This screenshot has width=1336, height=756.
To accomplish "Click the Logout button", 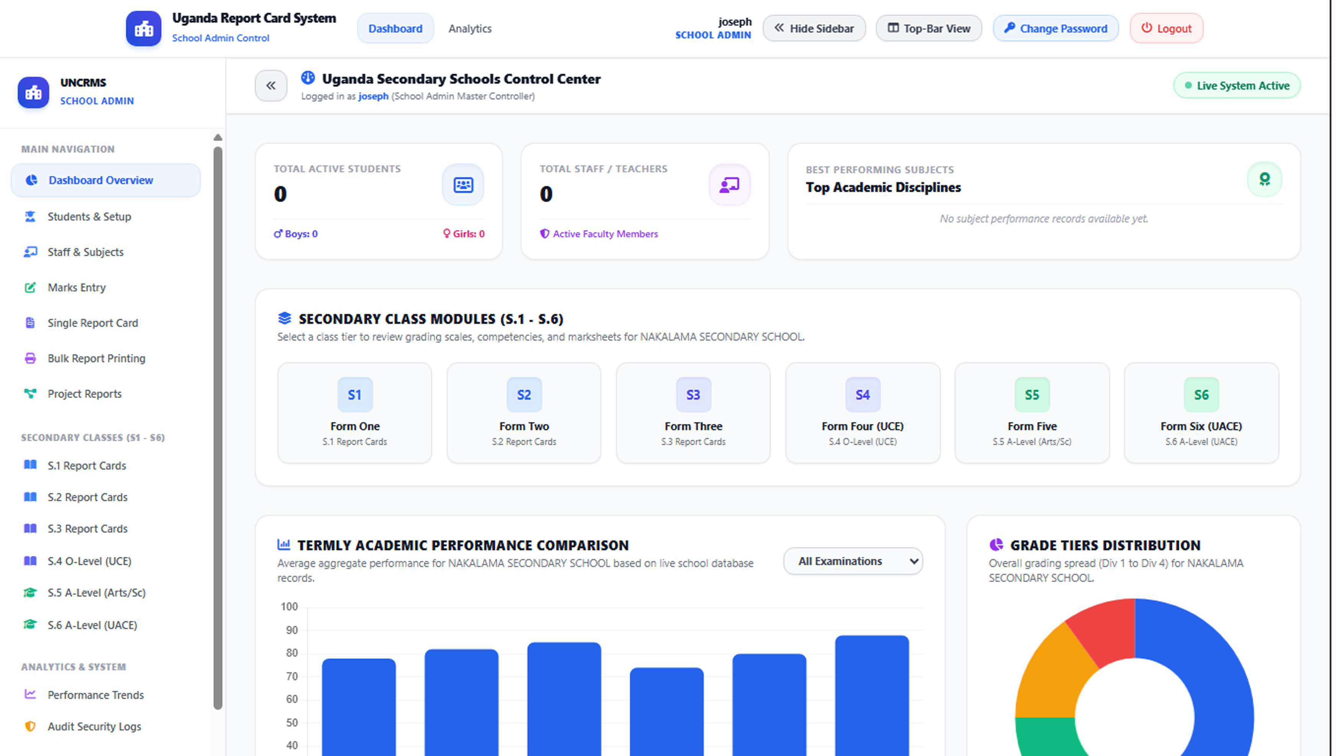I will [1166, 29].
